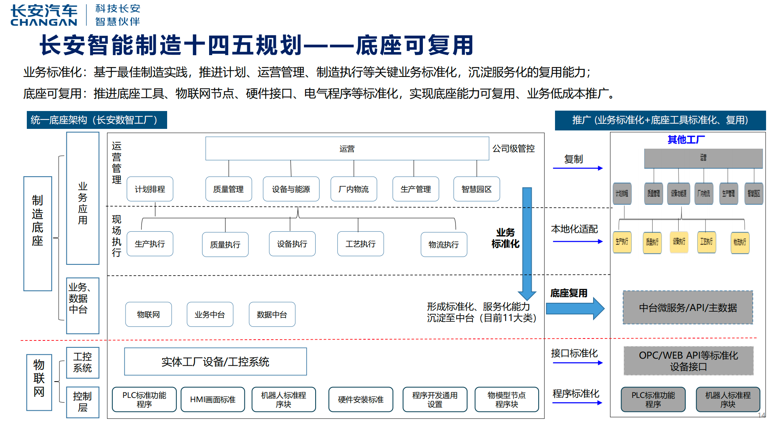
Task: Click the 中台微服务/API/主数据 box
Action: click(688, 307)
